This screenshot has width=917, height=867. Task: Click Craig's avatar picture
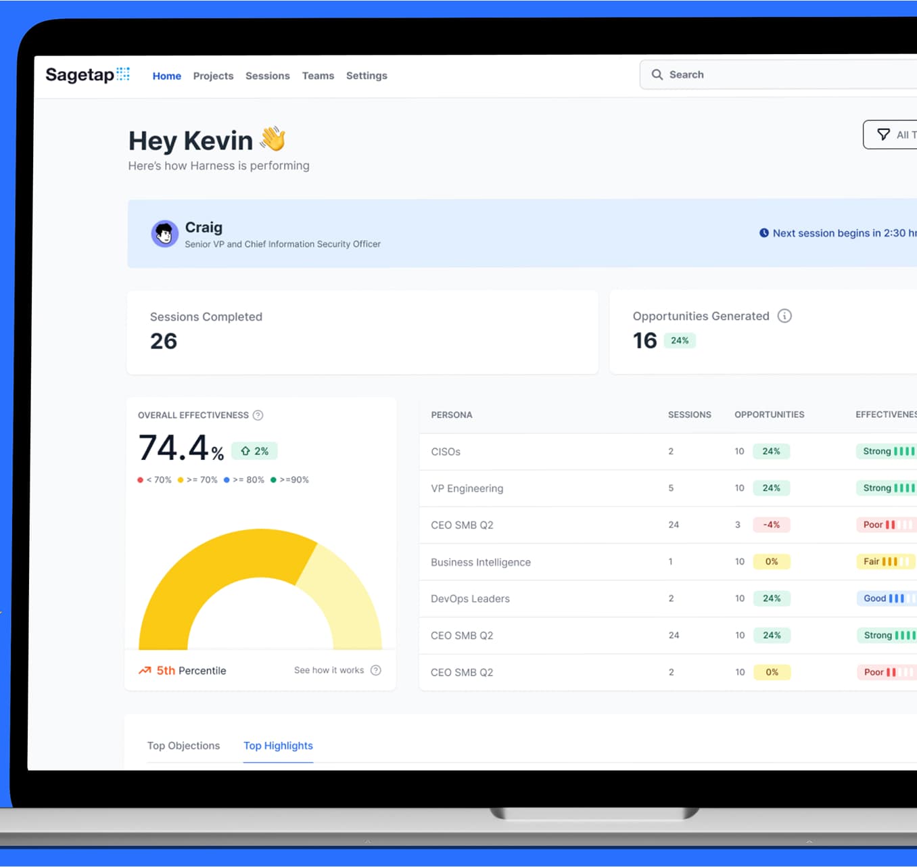(164, 234)
